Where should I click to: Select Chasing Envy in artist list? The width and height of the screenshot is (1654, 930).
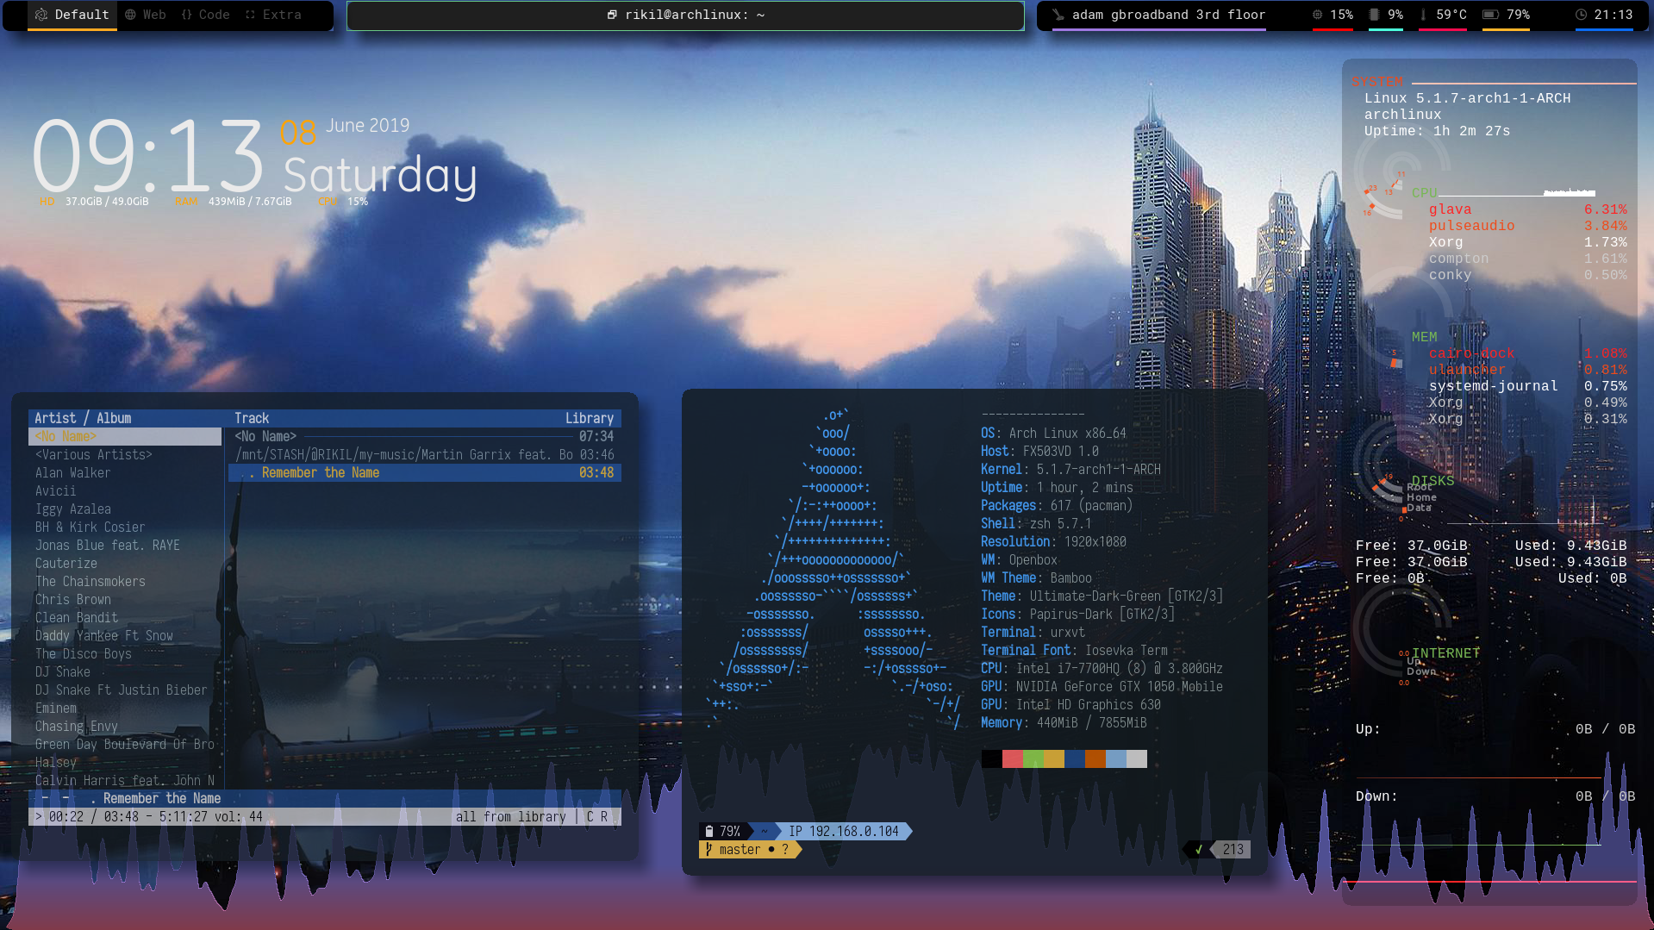pos(76,726)
